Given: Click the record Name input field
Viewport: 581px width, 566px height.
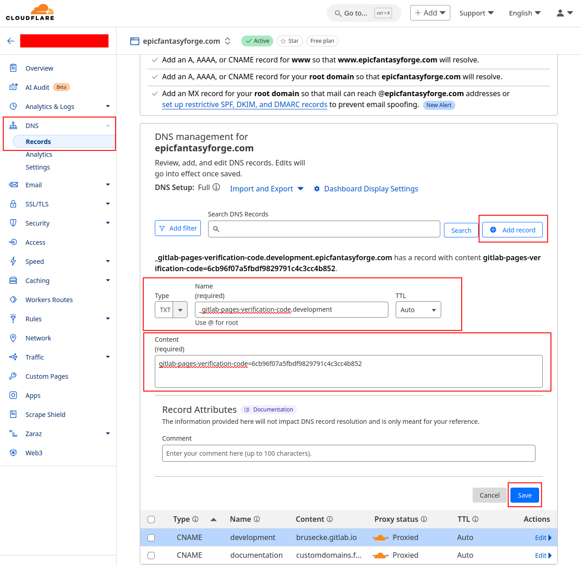Looking at the screenshot, I should [291, 310].
